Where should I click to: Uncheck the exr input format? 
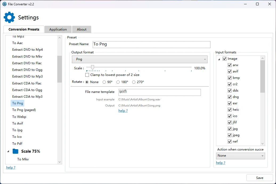(230, 103)
